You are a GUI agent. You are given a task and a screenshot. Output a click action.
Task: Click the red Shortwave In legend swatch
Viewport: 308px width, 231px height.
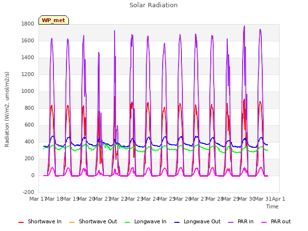pyautogui.click(x=21, y=222)
